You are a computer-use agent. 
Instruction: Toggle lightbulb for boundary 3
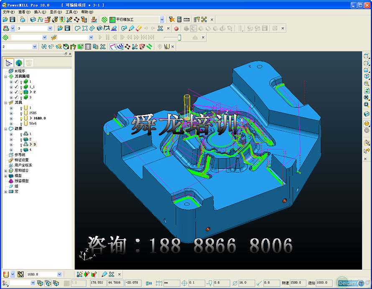point(21,144)
